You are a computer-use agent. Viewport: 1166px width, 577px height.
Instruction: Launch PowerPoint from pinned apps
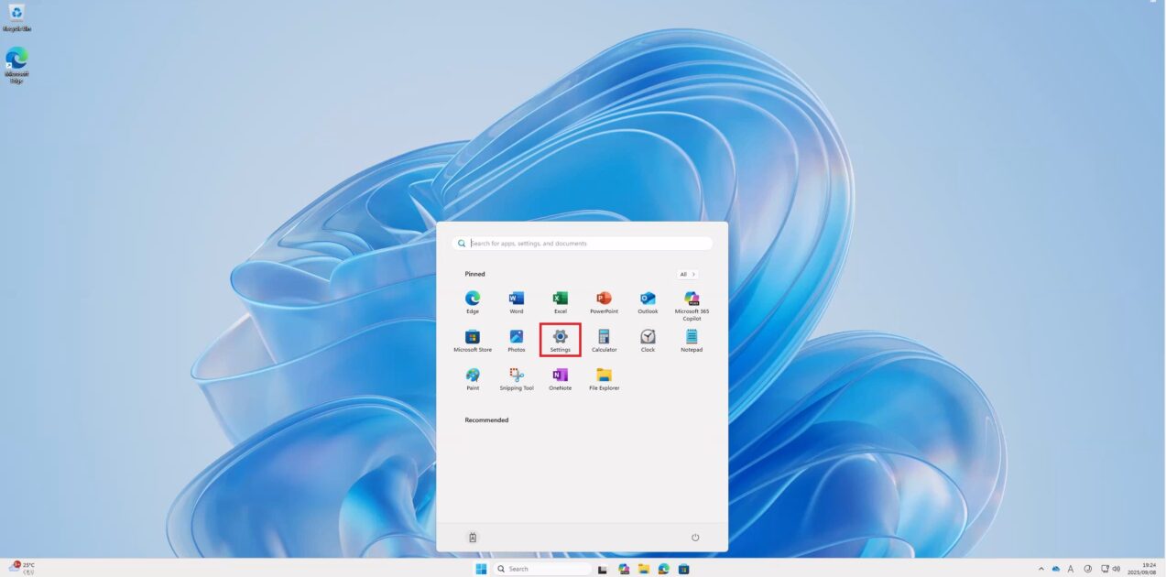point(604,302)
